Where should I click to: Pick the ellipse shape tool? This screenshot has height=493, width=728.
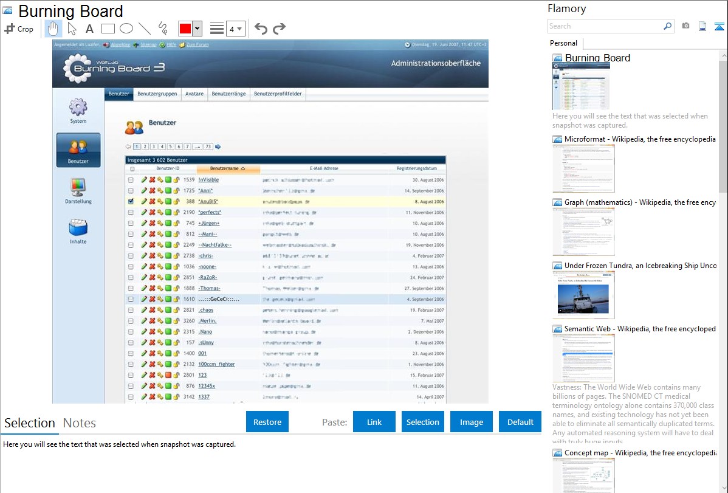click(x=126, y=29)
